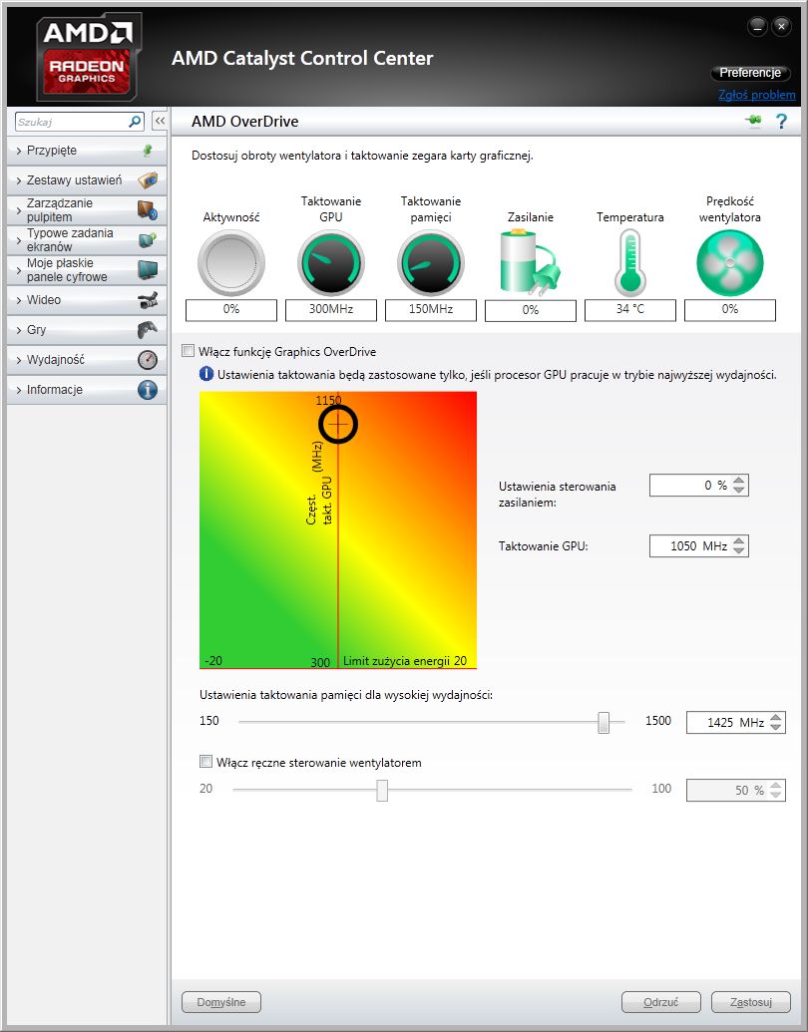Click the memory clock slider handle
The height and width of the screenshot is (1032, 808).
(604, 722)
